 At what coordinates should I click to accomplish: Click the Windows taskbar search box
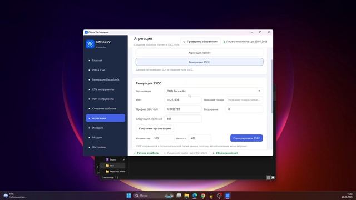click(x=154, y=196)
